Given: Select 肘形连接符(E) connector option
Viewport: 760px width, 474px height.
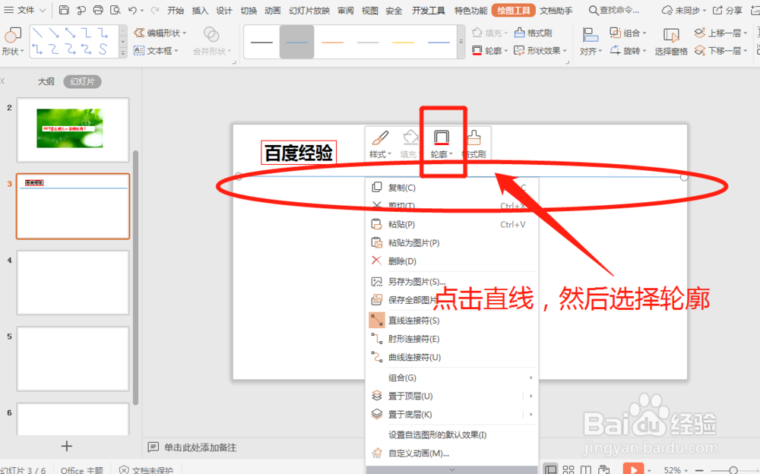Looking at the screenshot, I should tap(451, 339).
